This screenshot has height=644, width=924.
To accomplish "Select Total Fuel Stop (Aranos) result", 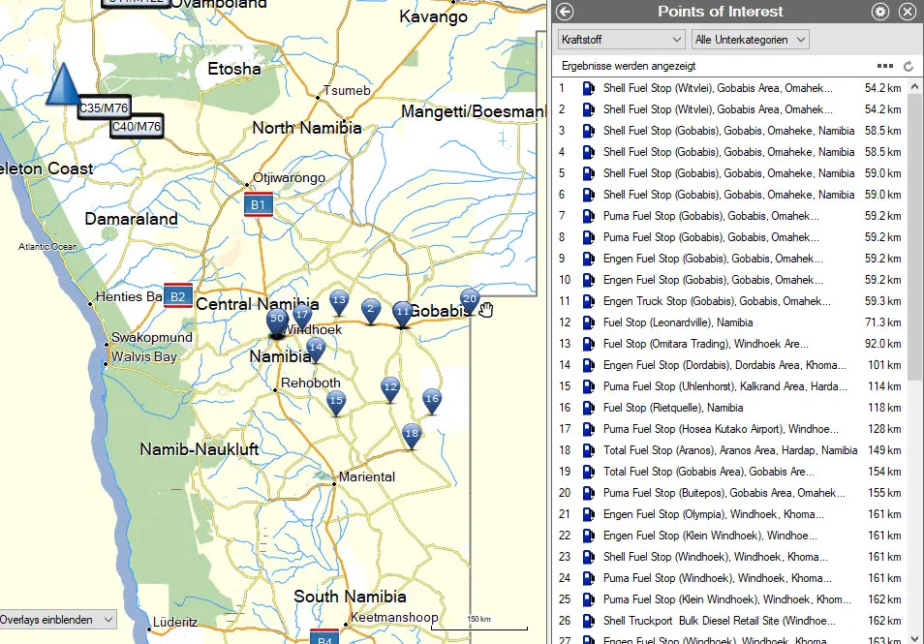I will pyautogui.click(x=730, y=450).
